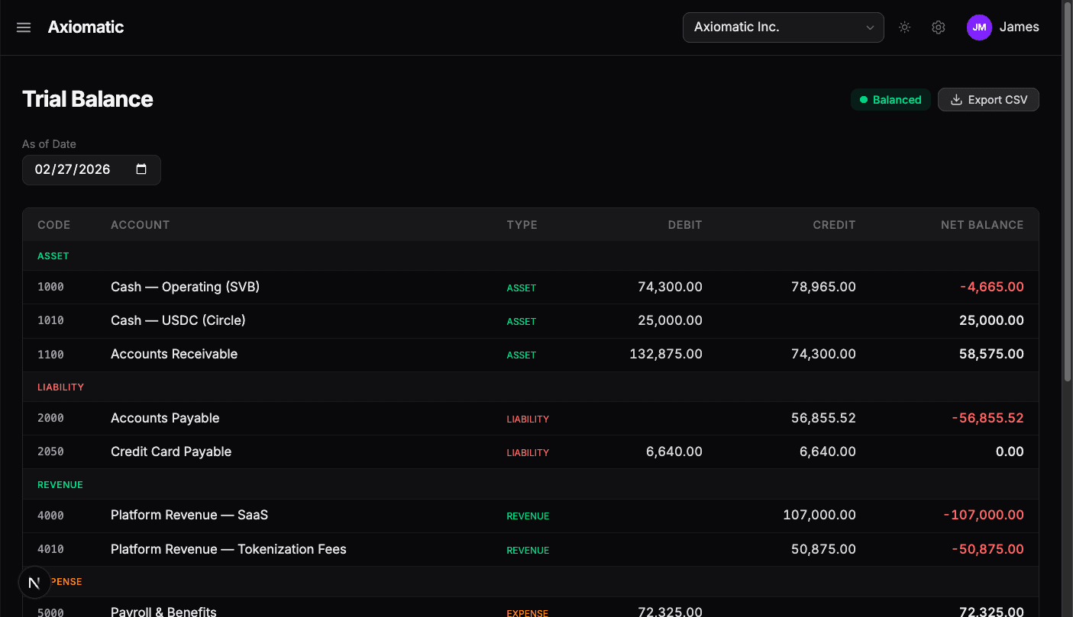
Task: Click the James username text
Action: [1019, 27]
